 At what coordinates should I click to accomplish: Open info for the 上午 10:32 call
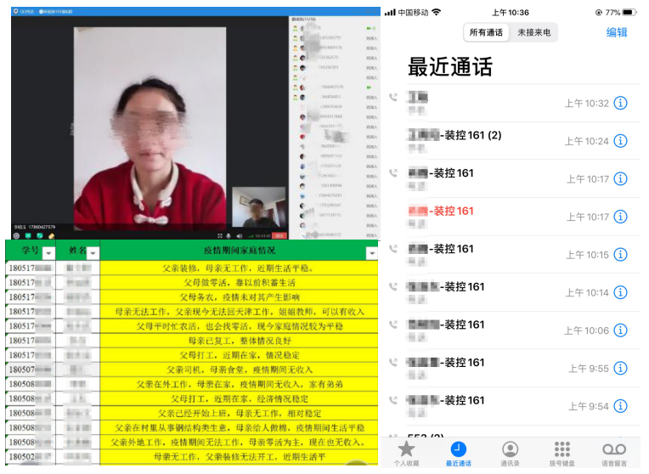tap(621, 104)
